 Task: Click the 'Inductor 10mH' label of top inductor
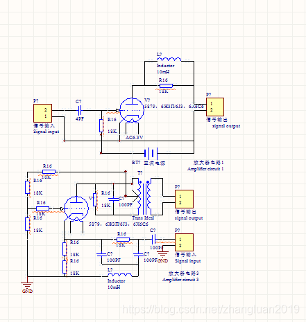pyautogui.click(x=166, y=69)
